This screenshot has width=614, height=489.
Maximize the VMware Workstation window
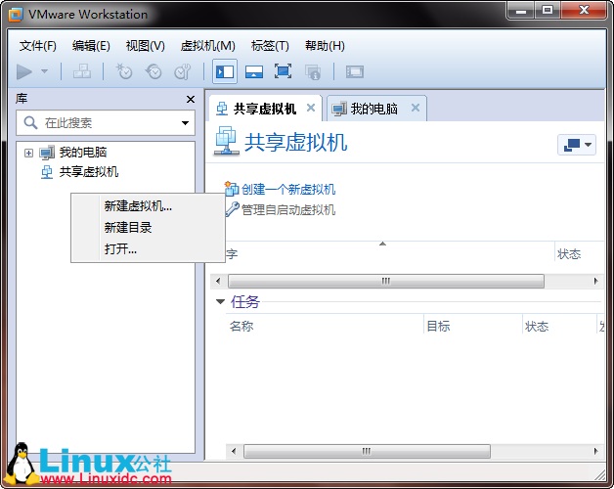(548, 10)
